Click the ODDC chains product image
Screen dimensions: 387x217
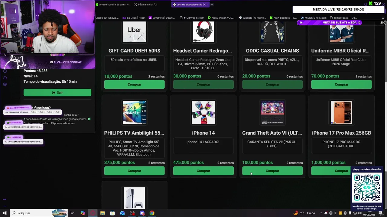tap(272, 32)
